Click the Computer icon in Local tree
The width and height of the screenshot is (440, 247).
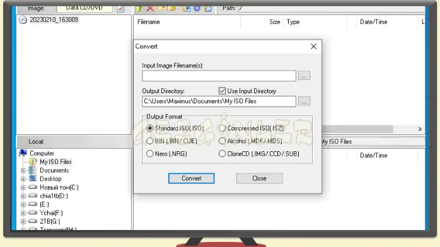pyautogui.click(x=23, y=153)
